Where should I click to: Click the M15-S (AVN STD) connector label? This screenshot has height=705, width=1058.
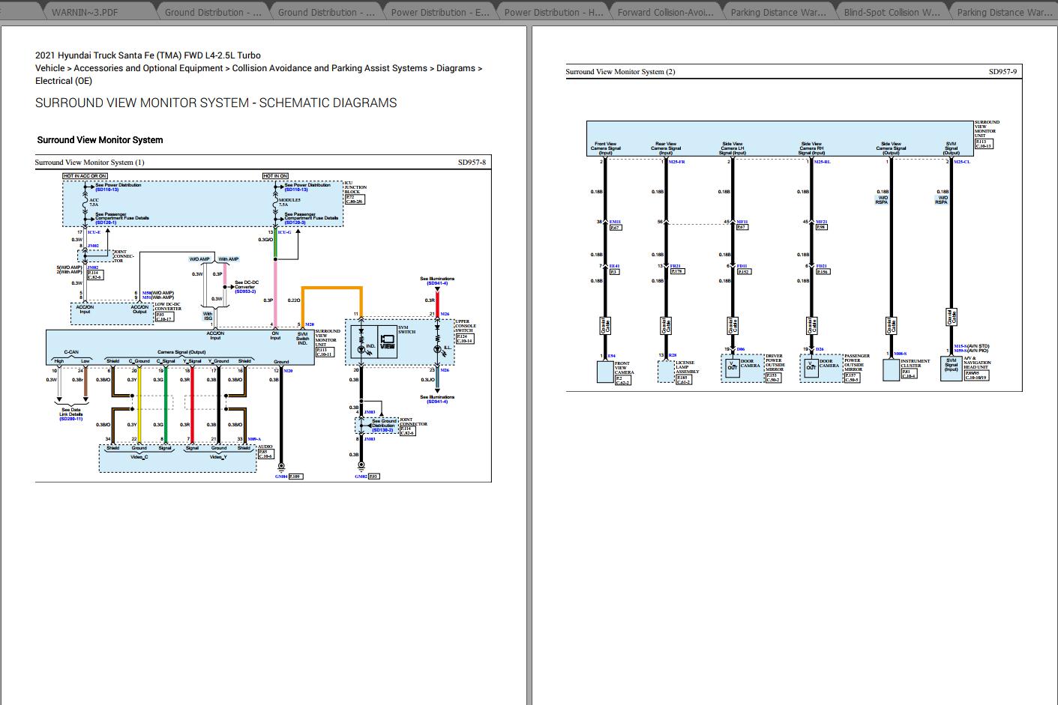[973, 346]
